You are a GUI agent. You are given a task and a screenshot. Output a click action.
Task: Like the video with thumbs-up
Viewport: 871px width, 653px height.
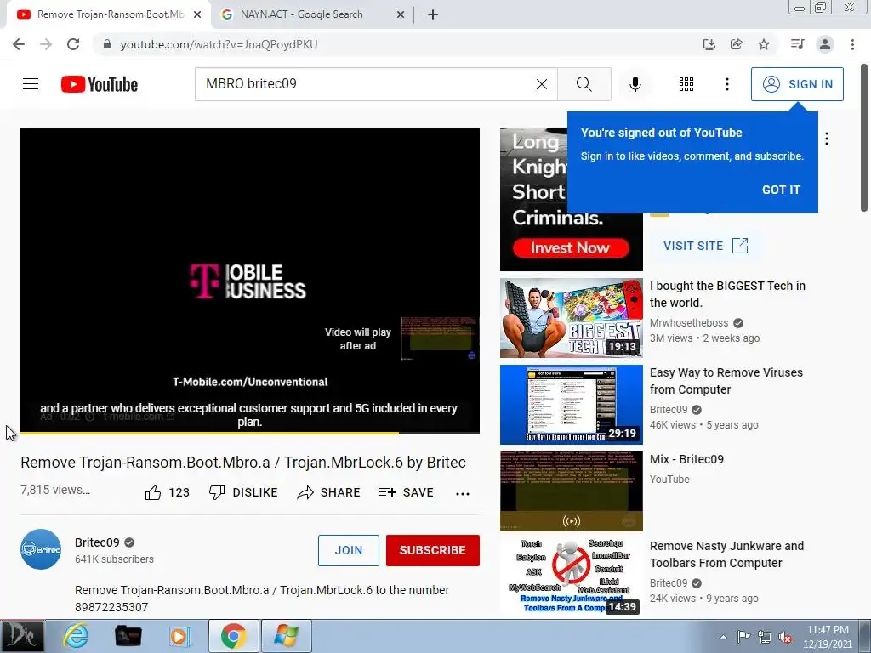click(168, 492)
